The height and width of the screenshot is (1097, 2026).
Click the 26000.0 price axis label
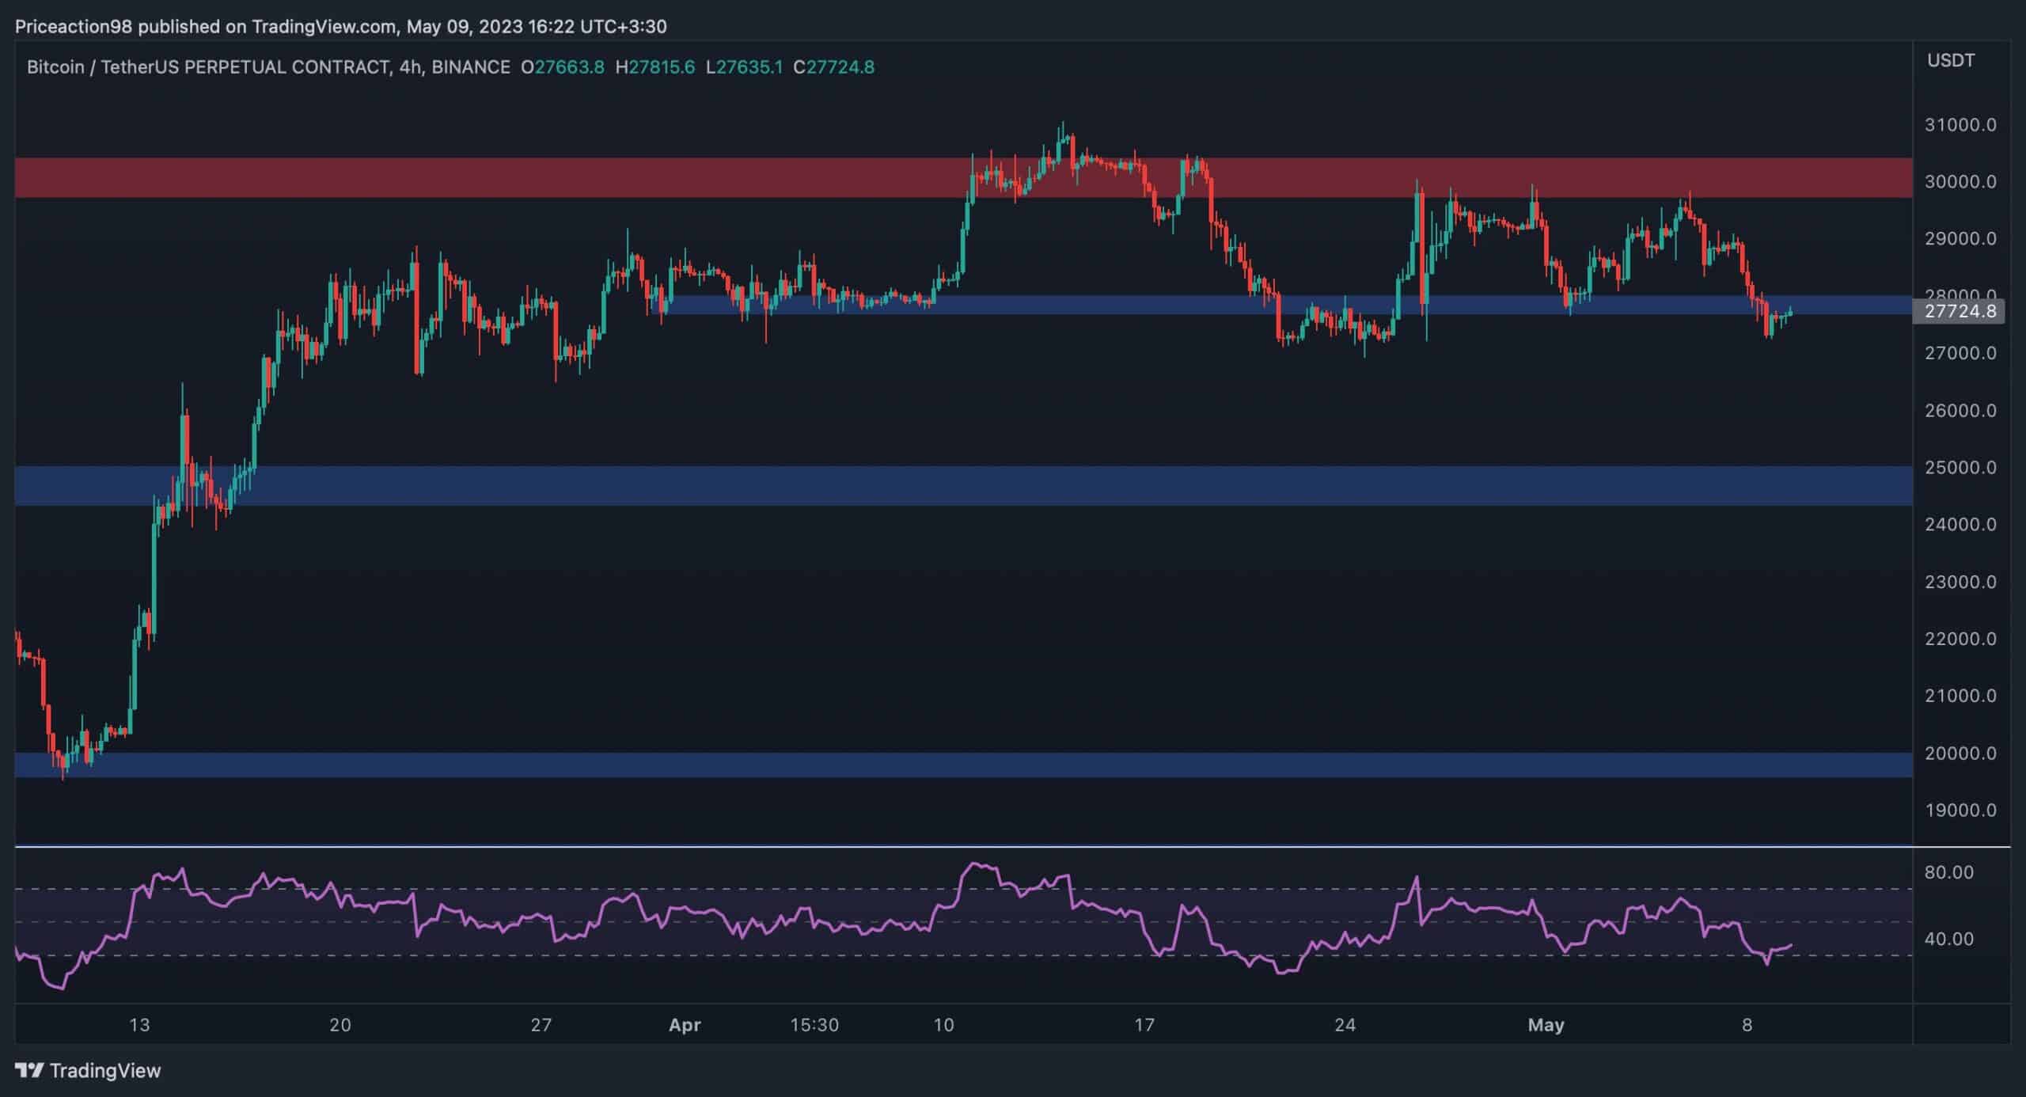1960,411
